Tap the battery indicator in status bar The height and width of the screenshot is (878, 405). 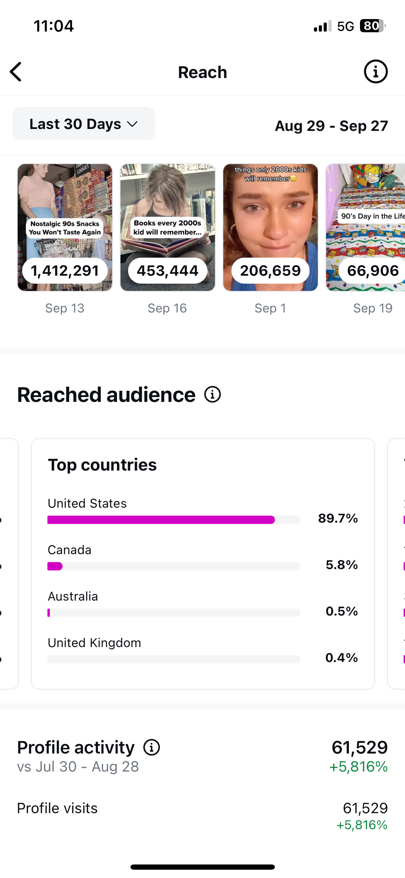[373, 26]
